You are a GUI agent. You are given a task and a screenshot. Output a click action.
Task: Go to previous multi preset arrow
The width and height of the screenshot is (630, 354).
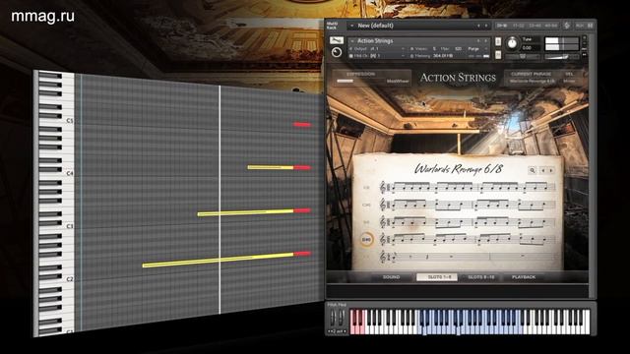click(x=478, y=26)
